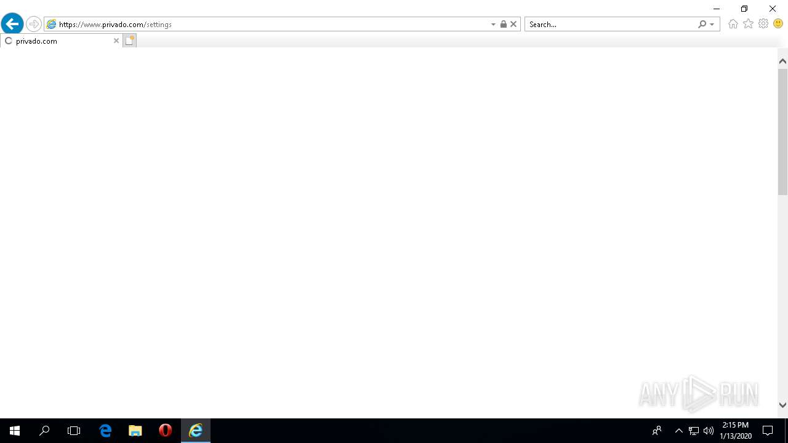
Task: Minimize the Internet Explorer window
Action: point(717,9)
